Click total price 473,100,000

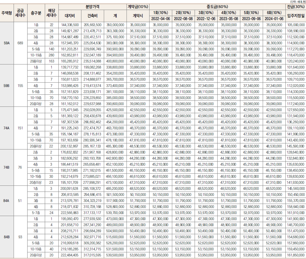pyautogui.click(x=115, y=182)
